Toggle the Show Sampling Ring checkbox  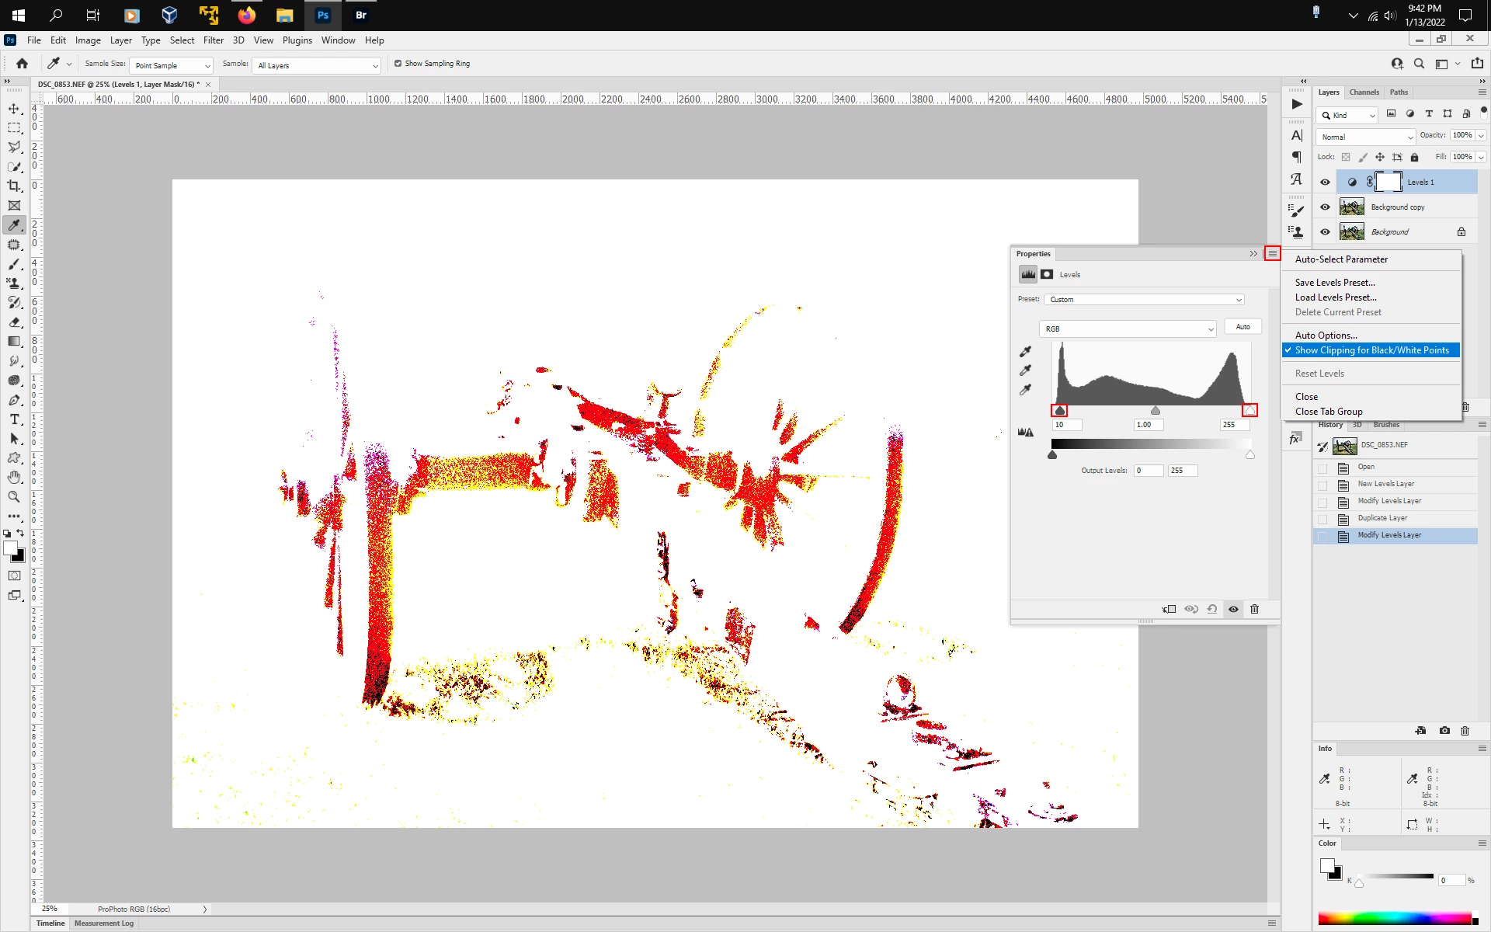(x=398, y=64)
